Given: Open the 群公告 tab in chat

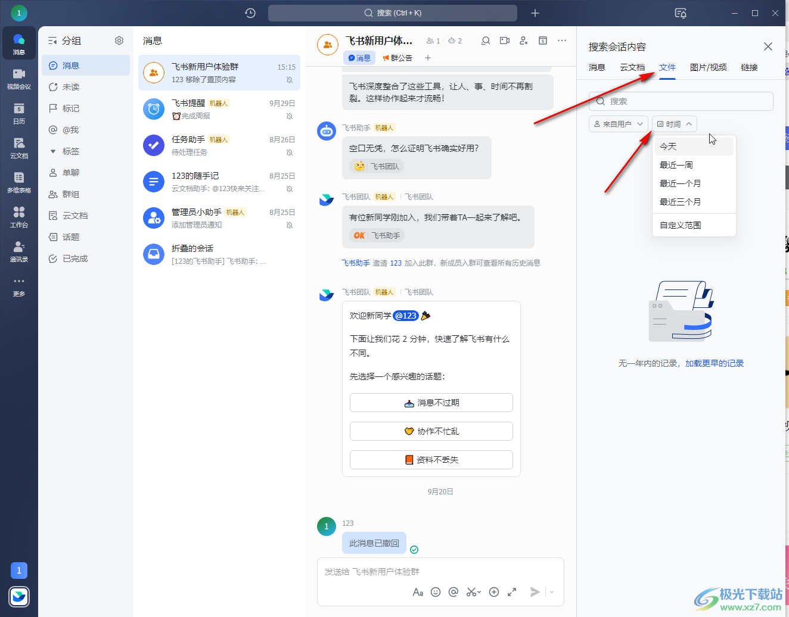Looking at the screenshot, I should 397,58.
